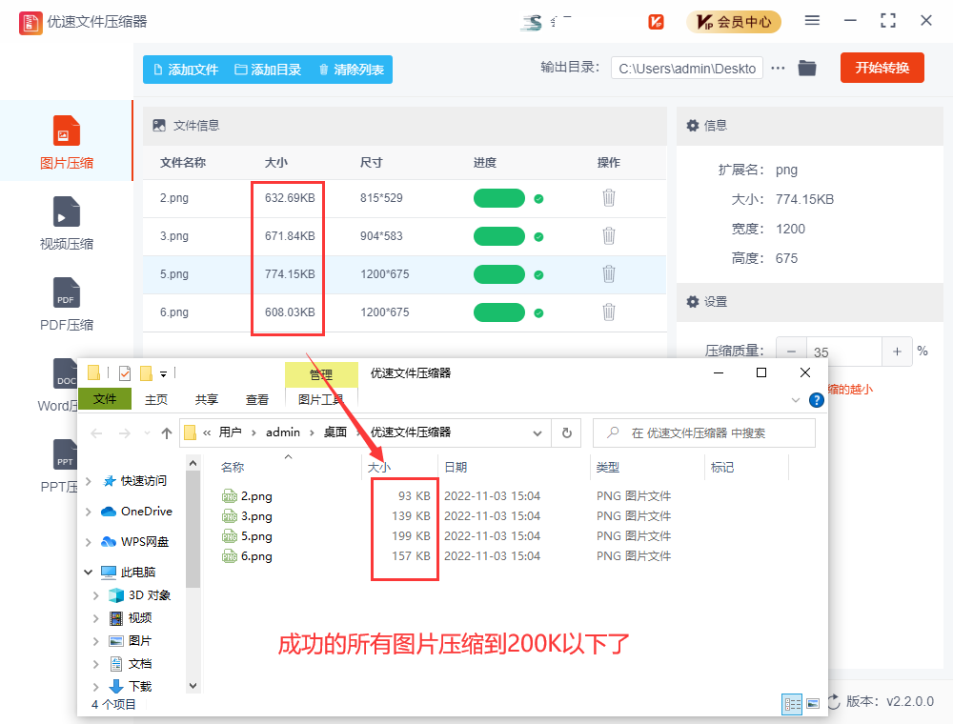Open the 文件 menu in Explorer
This screenshot has height=724, width=953.
coord(105,399)
